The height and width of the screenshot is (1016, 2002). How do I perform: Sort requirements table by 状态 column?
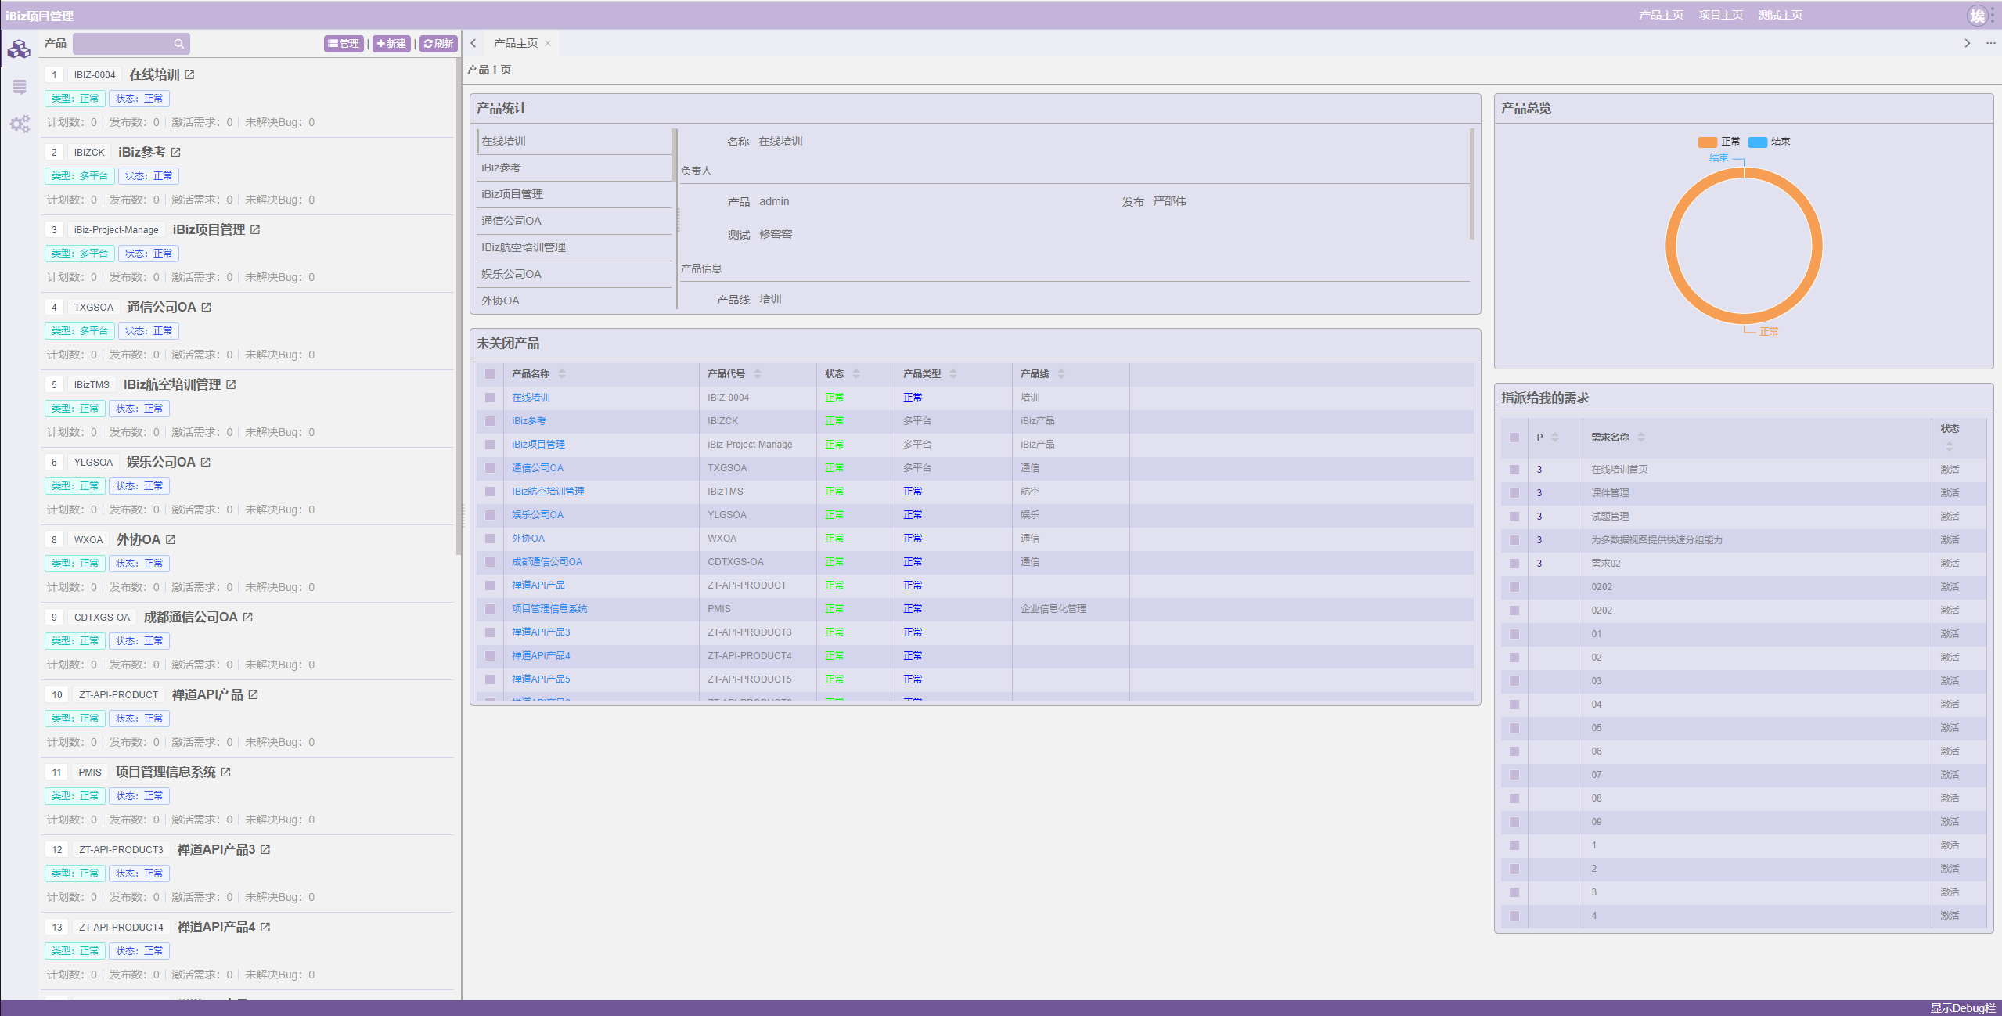coord(1950,447)
